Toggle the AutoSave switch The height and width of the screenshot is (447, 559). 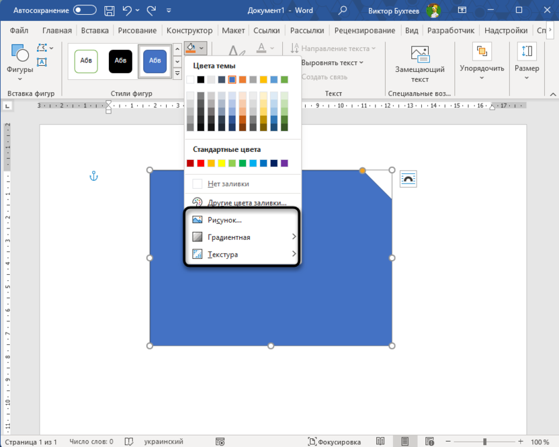point(85,10)
